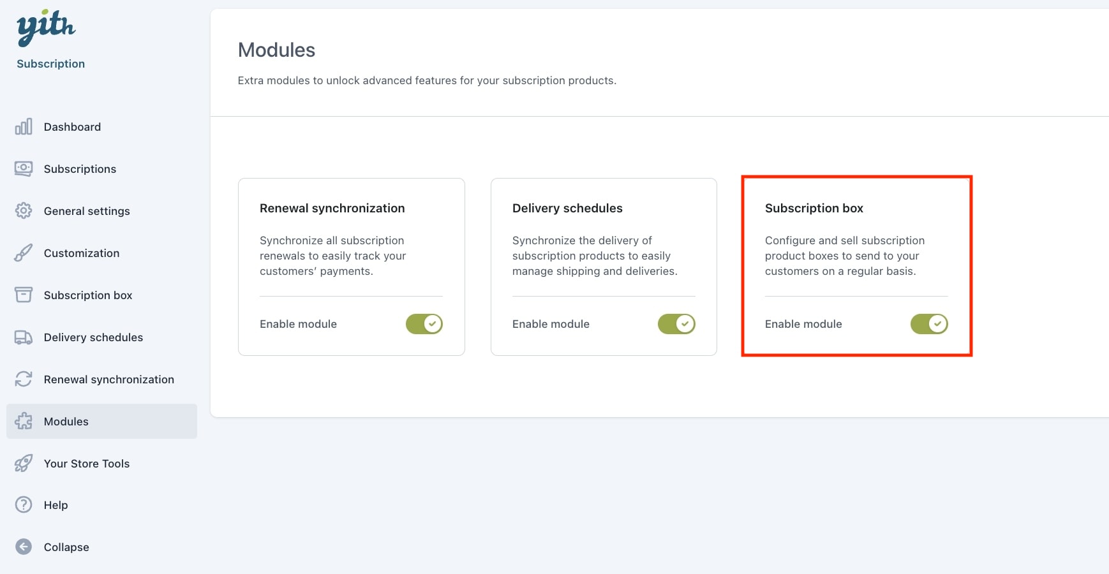Click the General settings gear icon

pyautogui.click(x=24, y=211)
